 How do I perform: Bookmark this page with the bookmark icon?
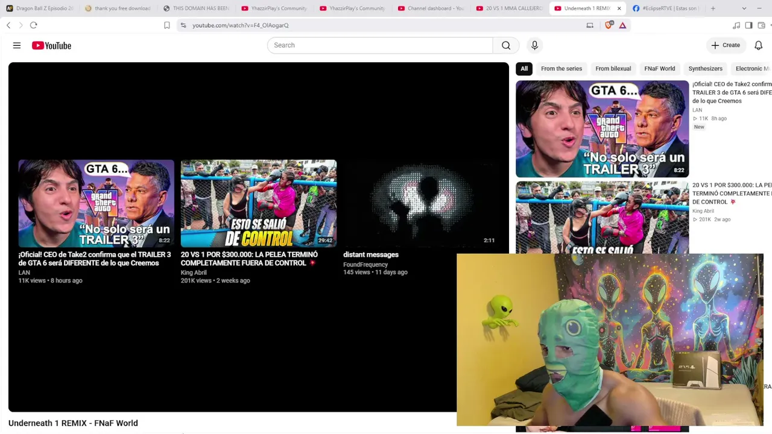(167, 25)
